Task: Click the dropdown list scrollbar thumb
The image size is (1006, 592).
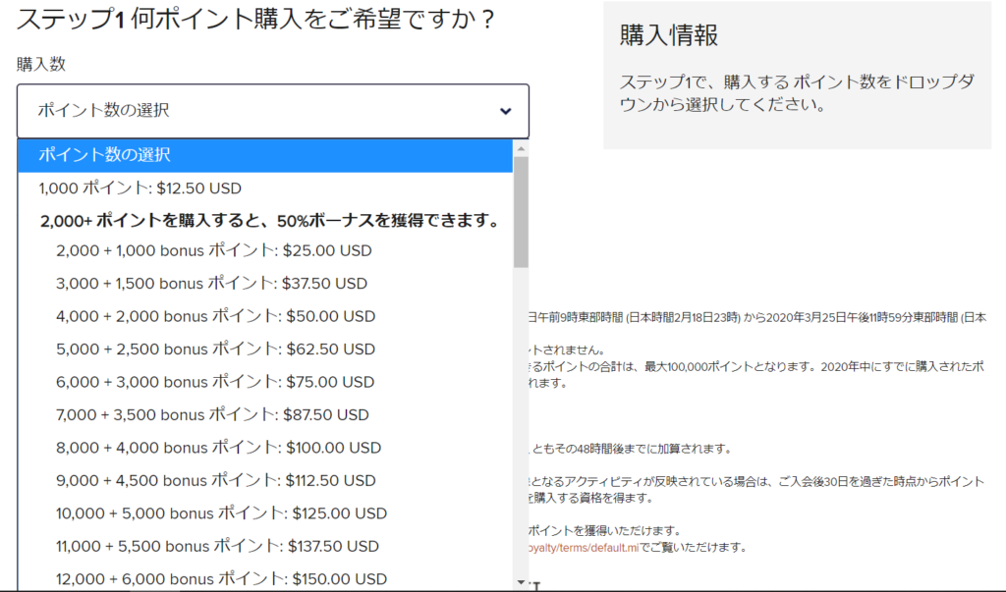Action: (521, 211)
